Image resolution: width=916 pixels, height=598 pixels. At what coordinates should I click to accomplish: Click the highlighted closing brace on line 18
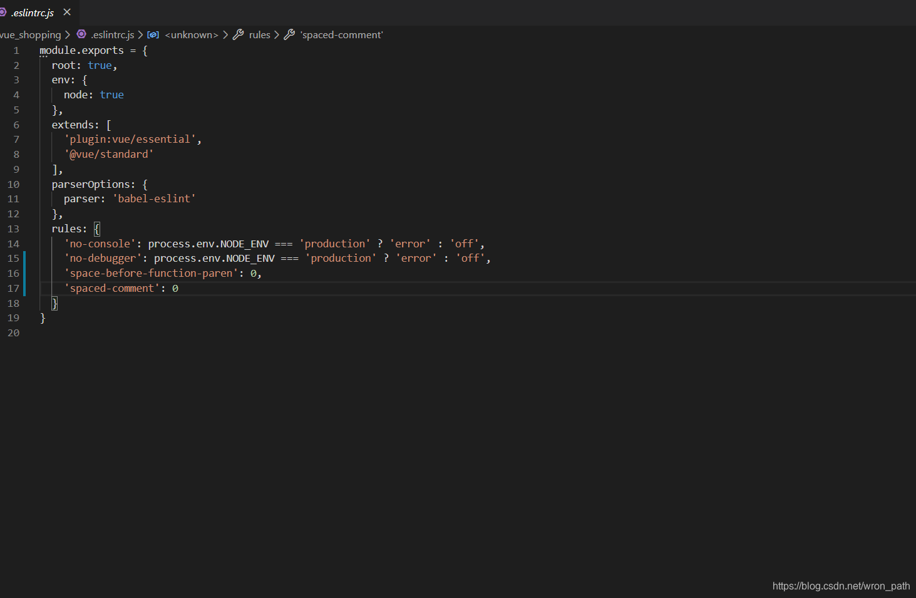[x=54, y=303]
